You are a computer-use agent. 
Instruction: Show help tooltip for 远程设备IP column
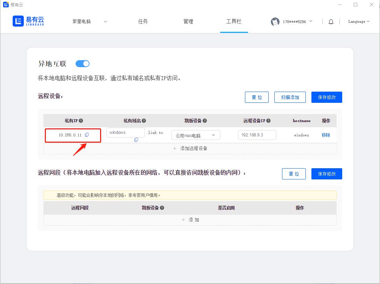tap(268, 121)
